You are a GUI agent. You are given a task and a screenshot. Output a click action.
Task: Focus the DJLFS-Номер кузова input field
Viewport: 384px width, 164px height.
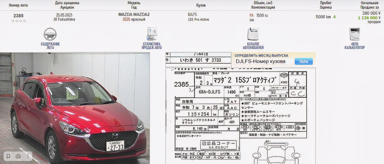pos(264,61)
